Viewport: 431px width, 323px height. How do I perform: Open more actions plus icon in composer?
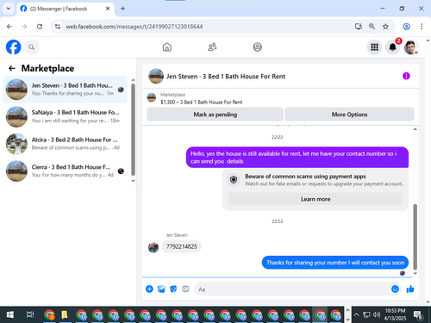tap(149, 289)
